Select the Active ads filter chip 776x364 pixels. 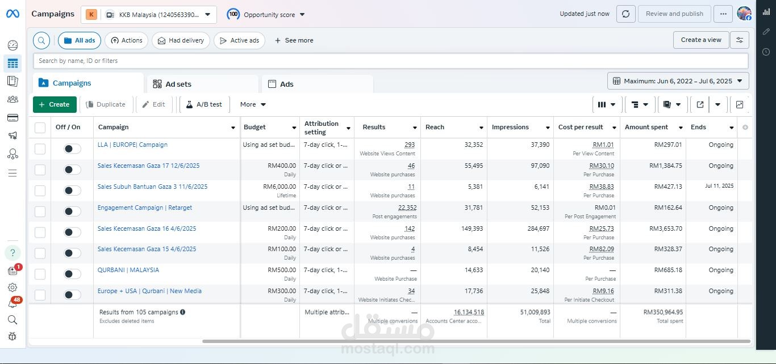click(x=239, y=40)
